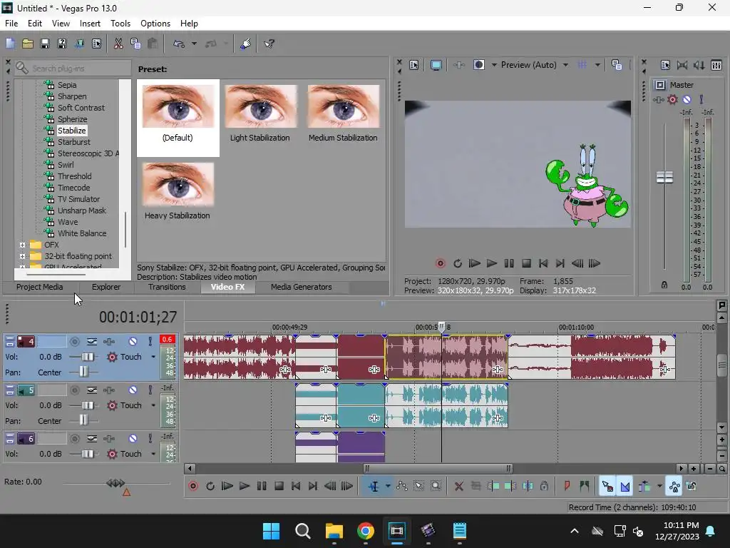The image size is (730, 548).
Task: Switch to the Project Media tab
Action: pyautogui.click(x=40, y=287)
